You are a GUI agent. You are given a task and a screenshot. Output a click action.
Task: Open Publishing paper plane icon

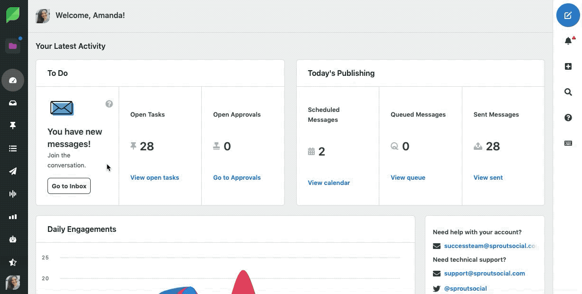click(13, 171)
